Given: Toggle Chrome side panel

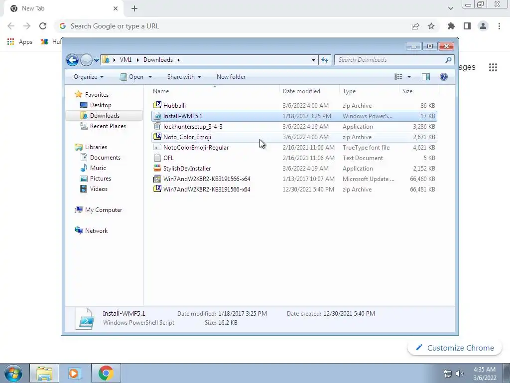Looking at the screenshot, I should 467,26.
